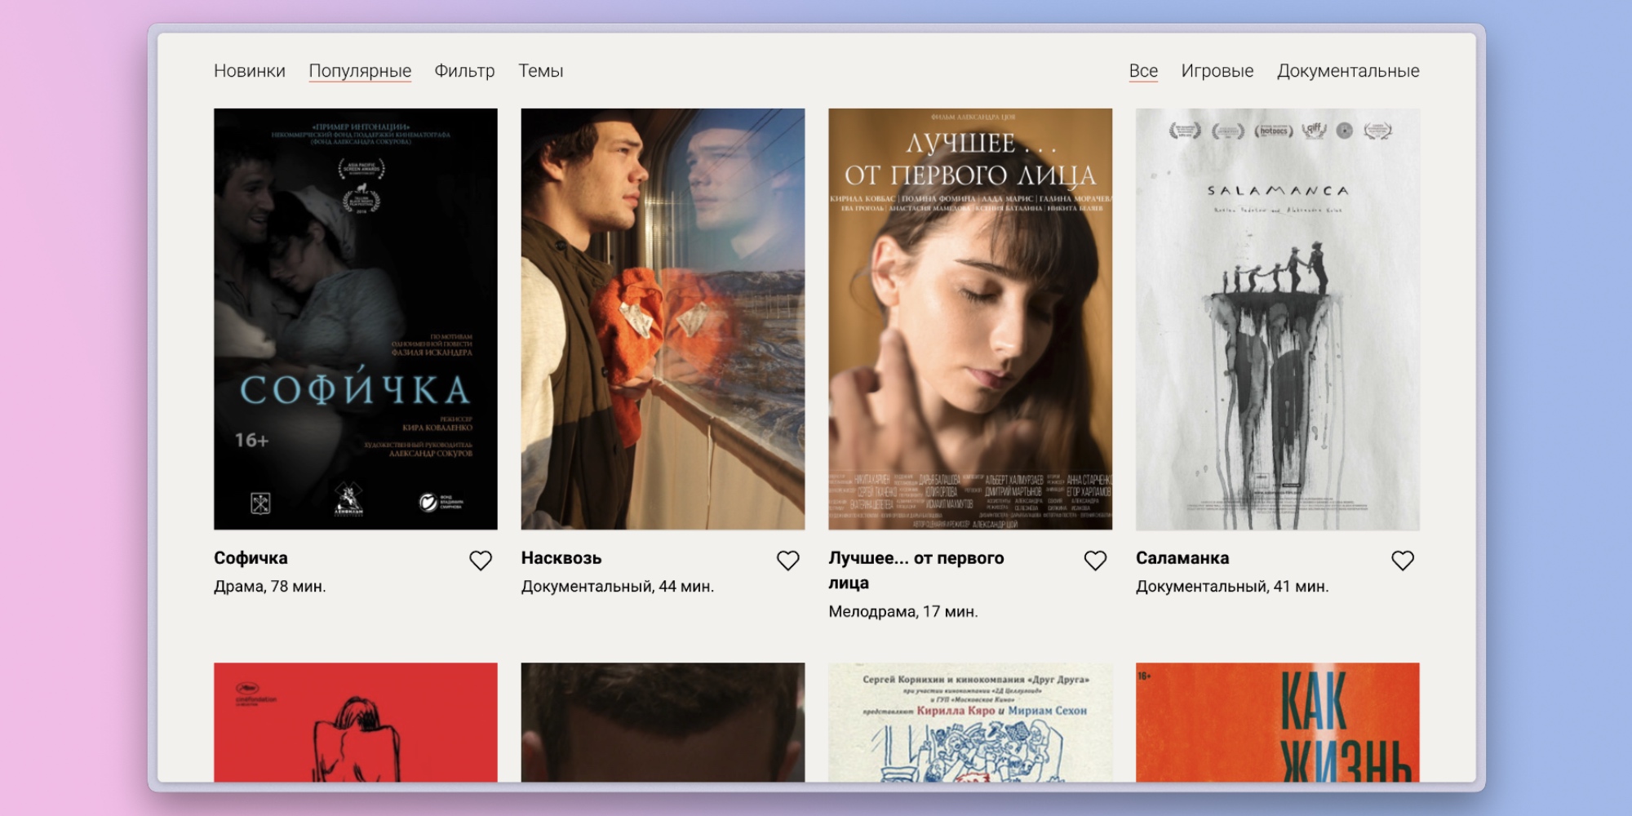Open the Salamanca poster
Image resolution: width=1632 pixels, height=816 pixels.
coord(1278,319)
